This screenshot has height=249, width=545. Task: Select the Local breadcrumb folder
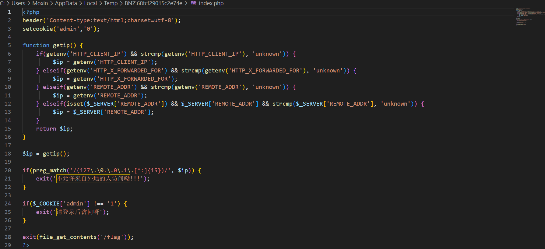click(x=90, y=3)
